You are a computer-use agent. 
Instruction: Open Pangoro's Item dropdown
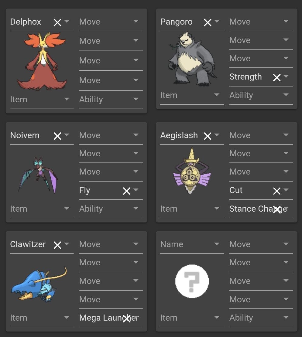(192, 95)
